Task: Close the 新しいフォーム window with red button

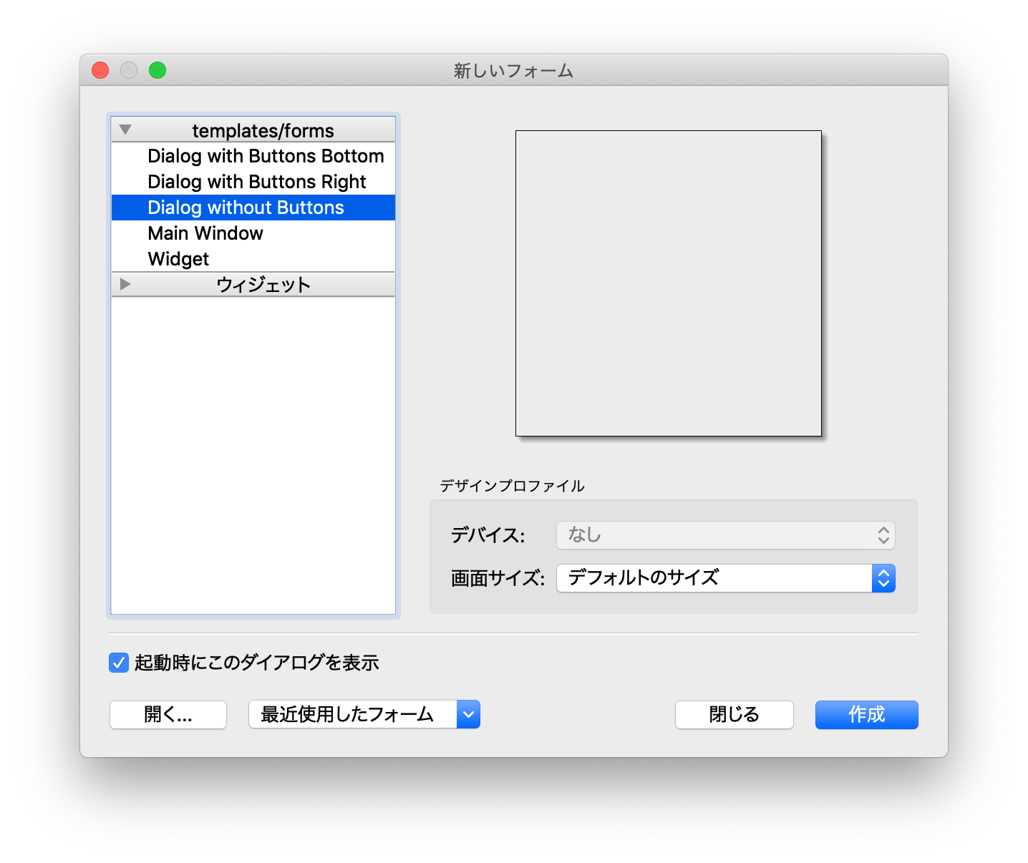Action: click(x=100, y=70)
